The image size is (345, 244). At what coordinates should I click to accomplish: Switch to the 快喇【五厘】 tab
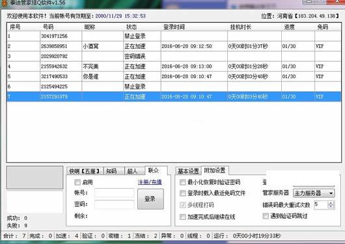click(85, 171)
